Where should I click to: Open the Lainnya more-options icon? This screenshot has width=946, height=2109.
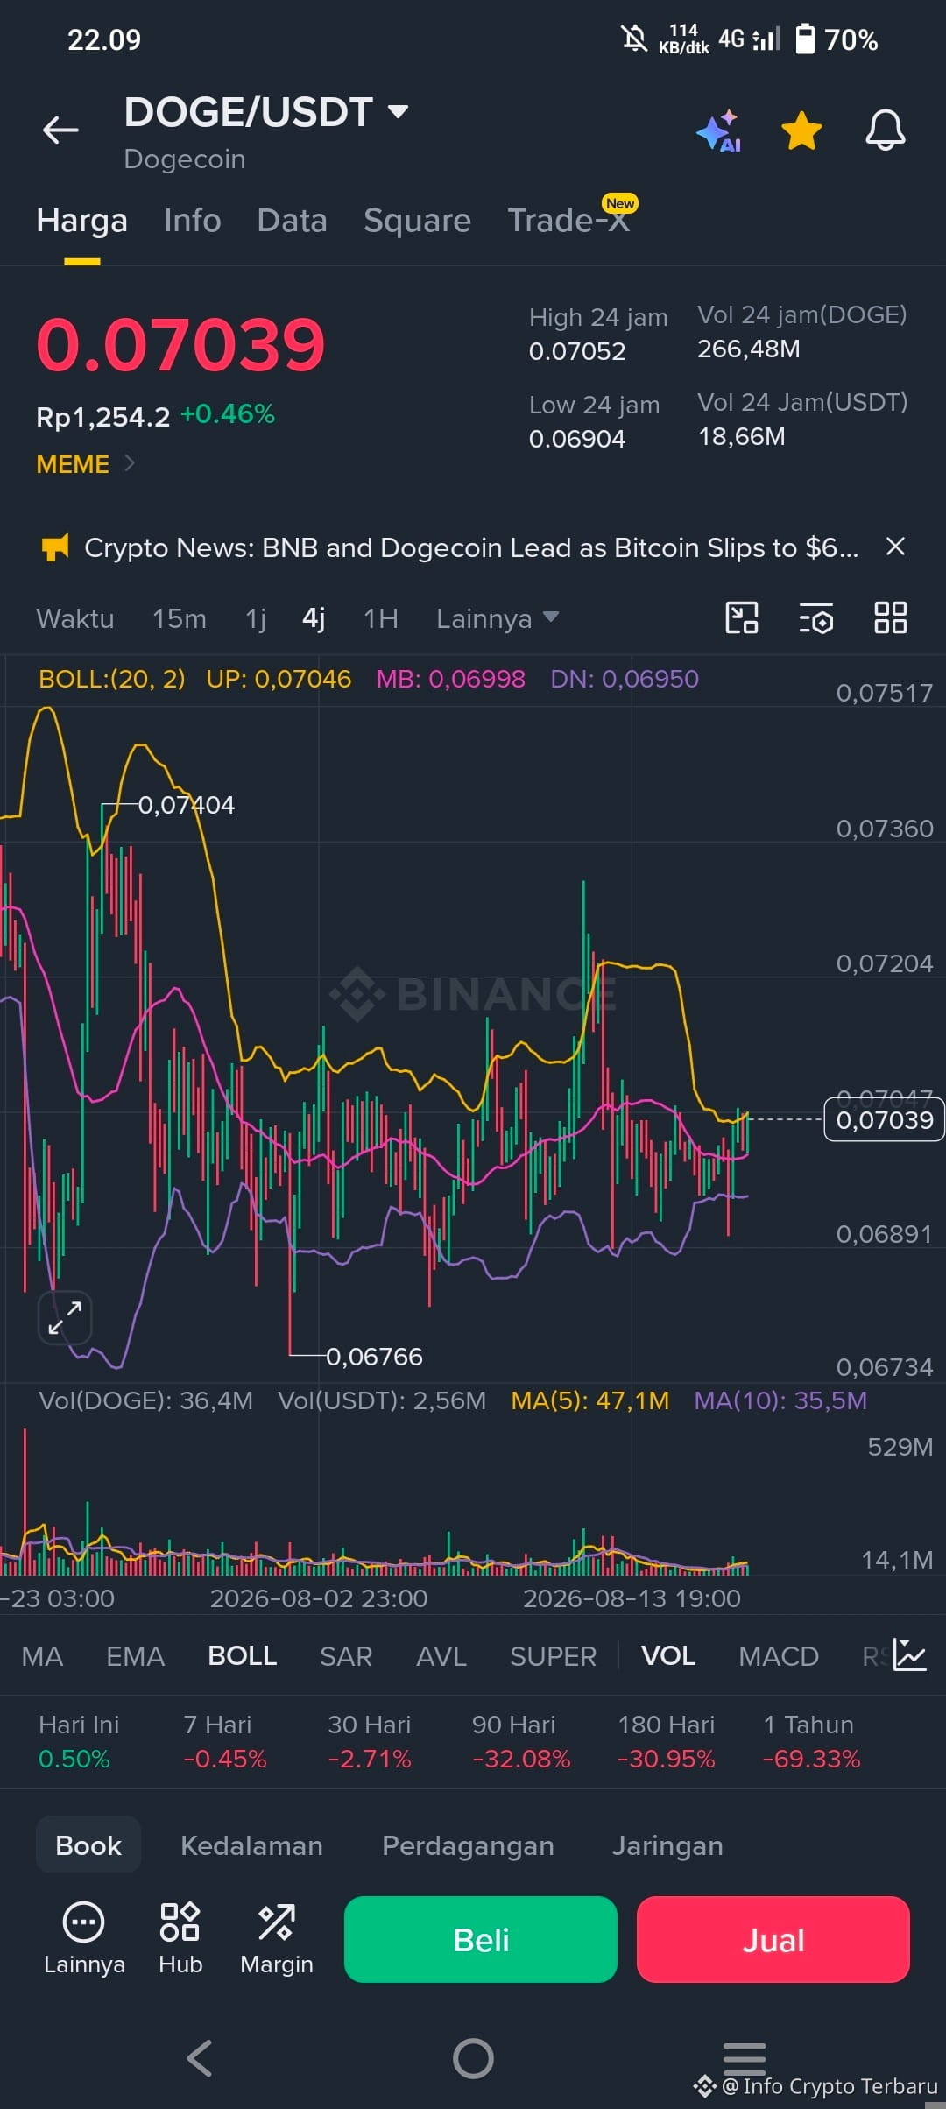[84, 1939]
